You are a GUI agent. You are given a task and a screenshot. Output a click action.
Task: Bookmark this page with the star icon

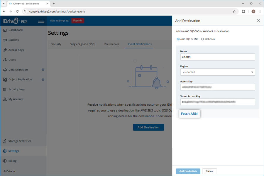234,11
